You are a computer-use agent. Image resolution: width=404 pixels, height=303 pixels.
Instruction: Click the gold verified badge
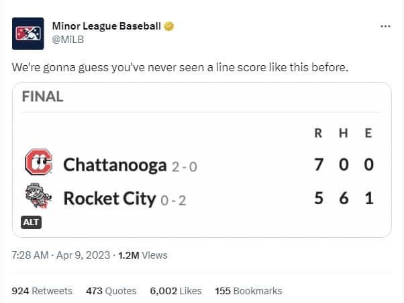(170, 27)
